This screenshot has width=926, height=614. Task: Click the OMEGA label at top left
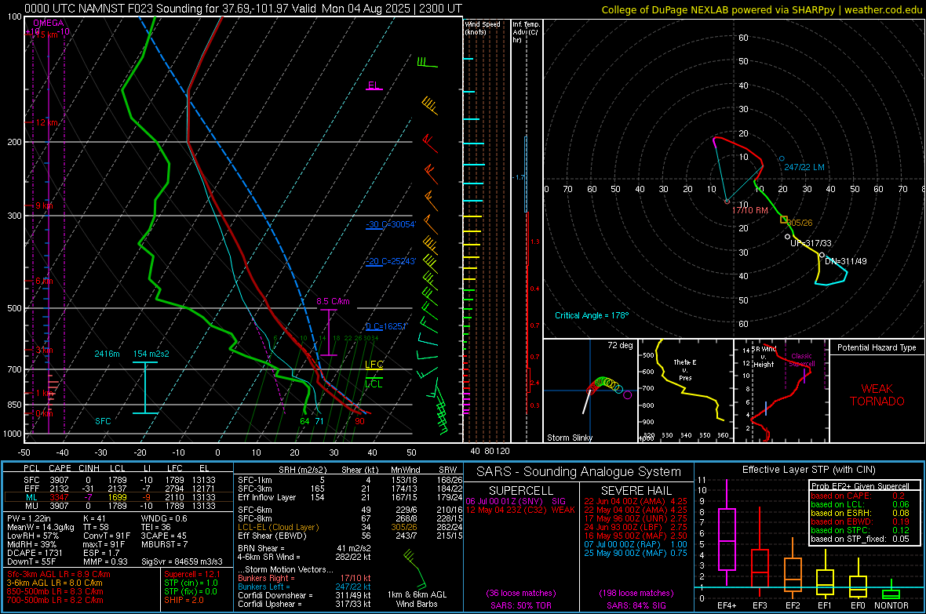coord(49,23)
